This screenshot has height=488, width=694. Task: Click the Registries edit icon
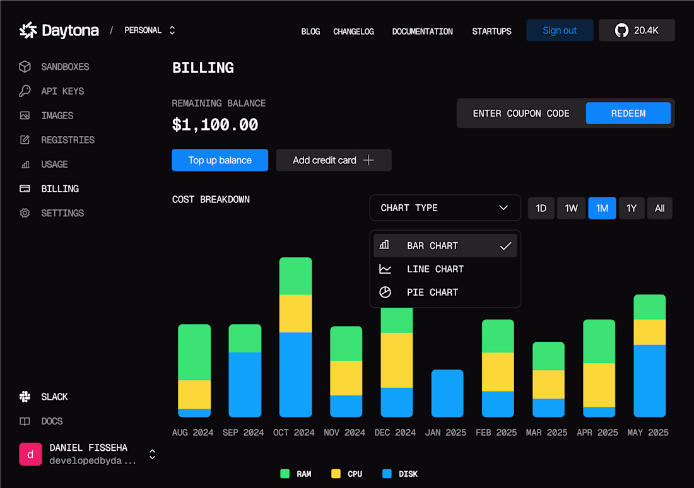[25, 140]
